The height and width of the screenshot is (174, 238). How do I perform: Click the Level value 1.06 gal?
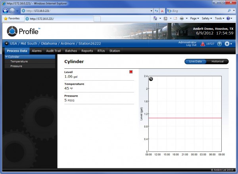[71, 77]
